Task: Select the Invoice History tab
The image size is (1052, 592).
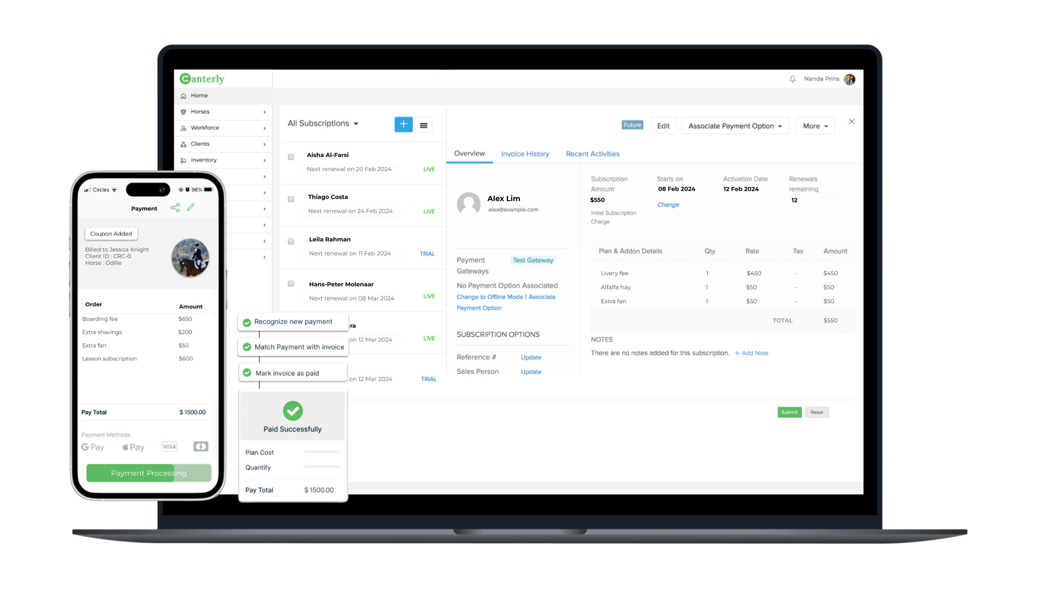Action: 525,153
